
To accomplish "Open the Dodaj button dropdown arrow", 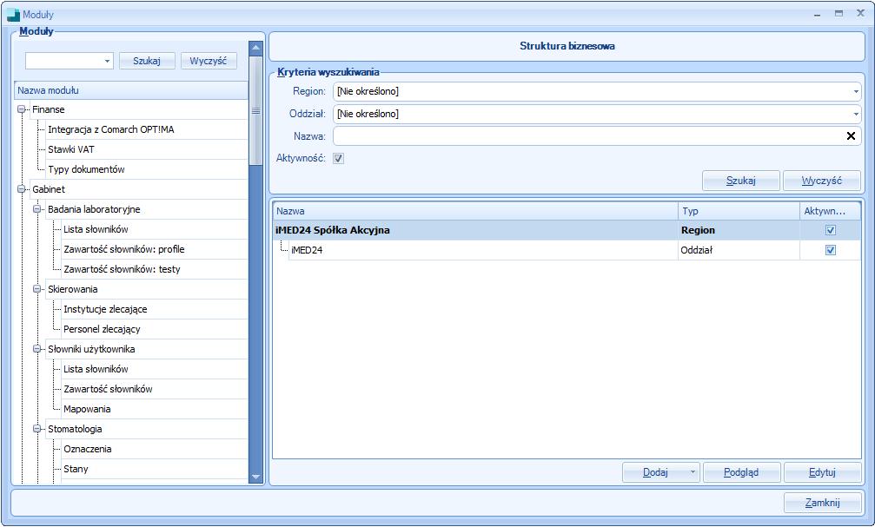I will (693, 472).
